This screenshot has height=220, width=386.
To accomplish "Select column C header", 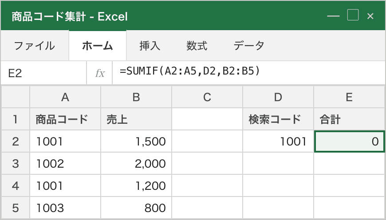I will click(x=207, y=97).
